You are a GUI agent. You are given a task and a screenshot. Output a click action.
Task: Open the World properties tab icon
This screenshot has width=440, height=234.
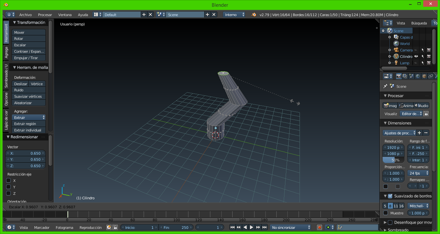(418, 76)
